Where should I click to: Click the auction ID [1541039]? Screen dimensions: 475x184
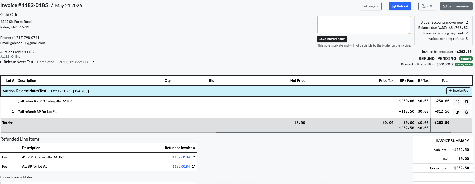coord(81,91)
